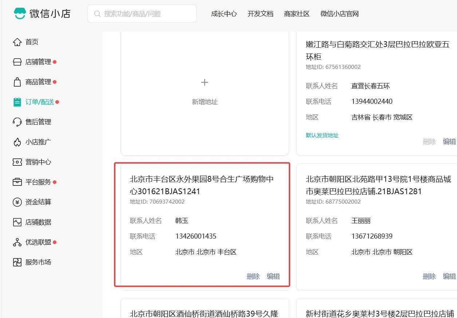
Task: Select 商品管理 in sidebar
Action: [38, 82]
